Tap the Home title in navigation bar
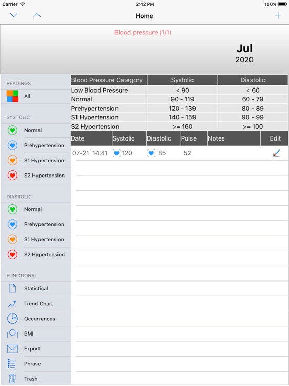Viewport: 289px width, 386px height. pos(144,16)
